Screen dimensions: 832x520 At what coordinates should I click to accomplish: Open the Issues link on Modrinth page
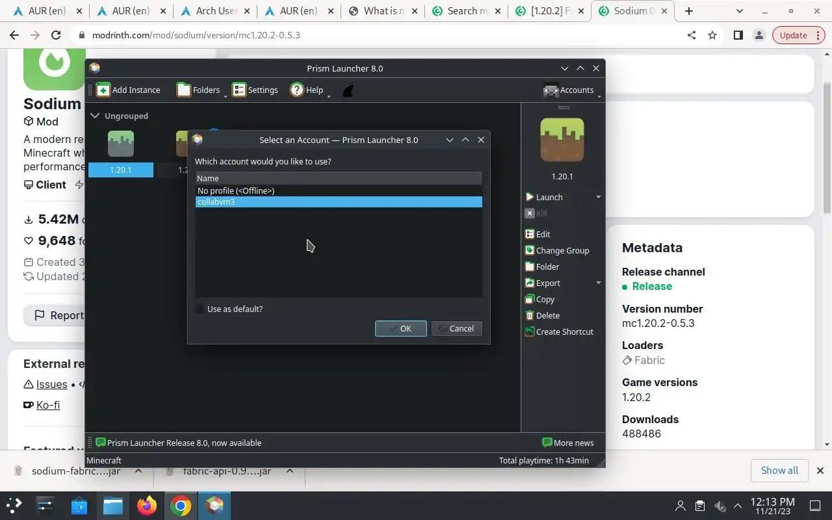(x=51, y=384)
